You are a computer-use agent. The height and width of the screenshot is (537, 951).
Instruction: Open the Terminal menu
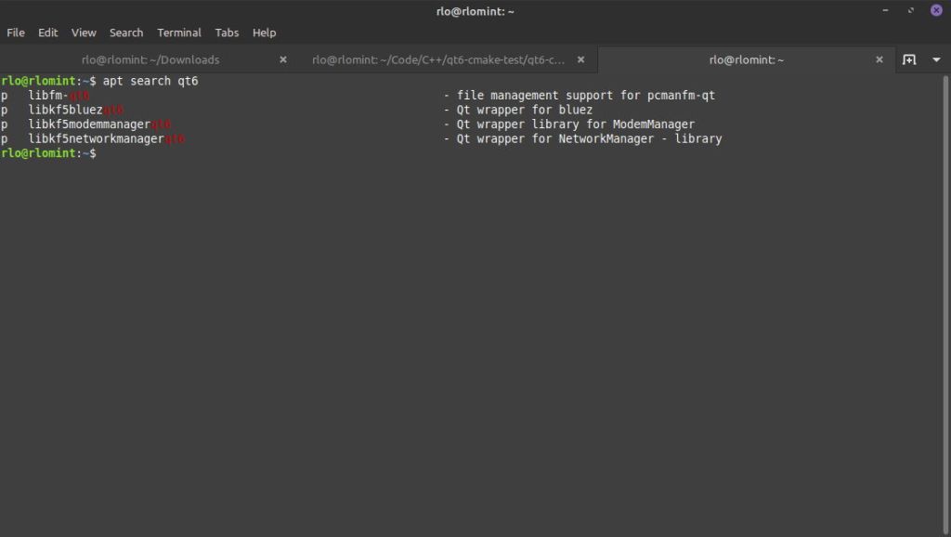click(x=179, y=33)
